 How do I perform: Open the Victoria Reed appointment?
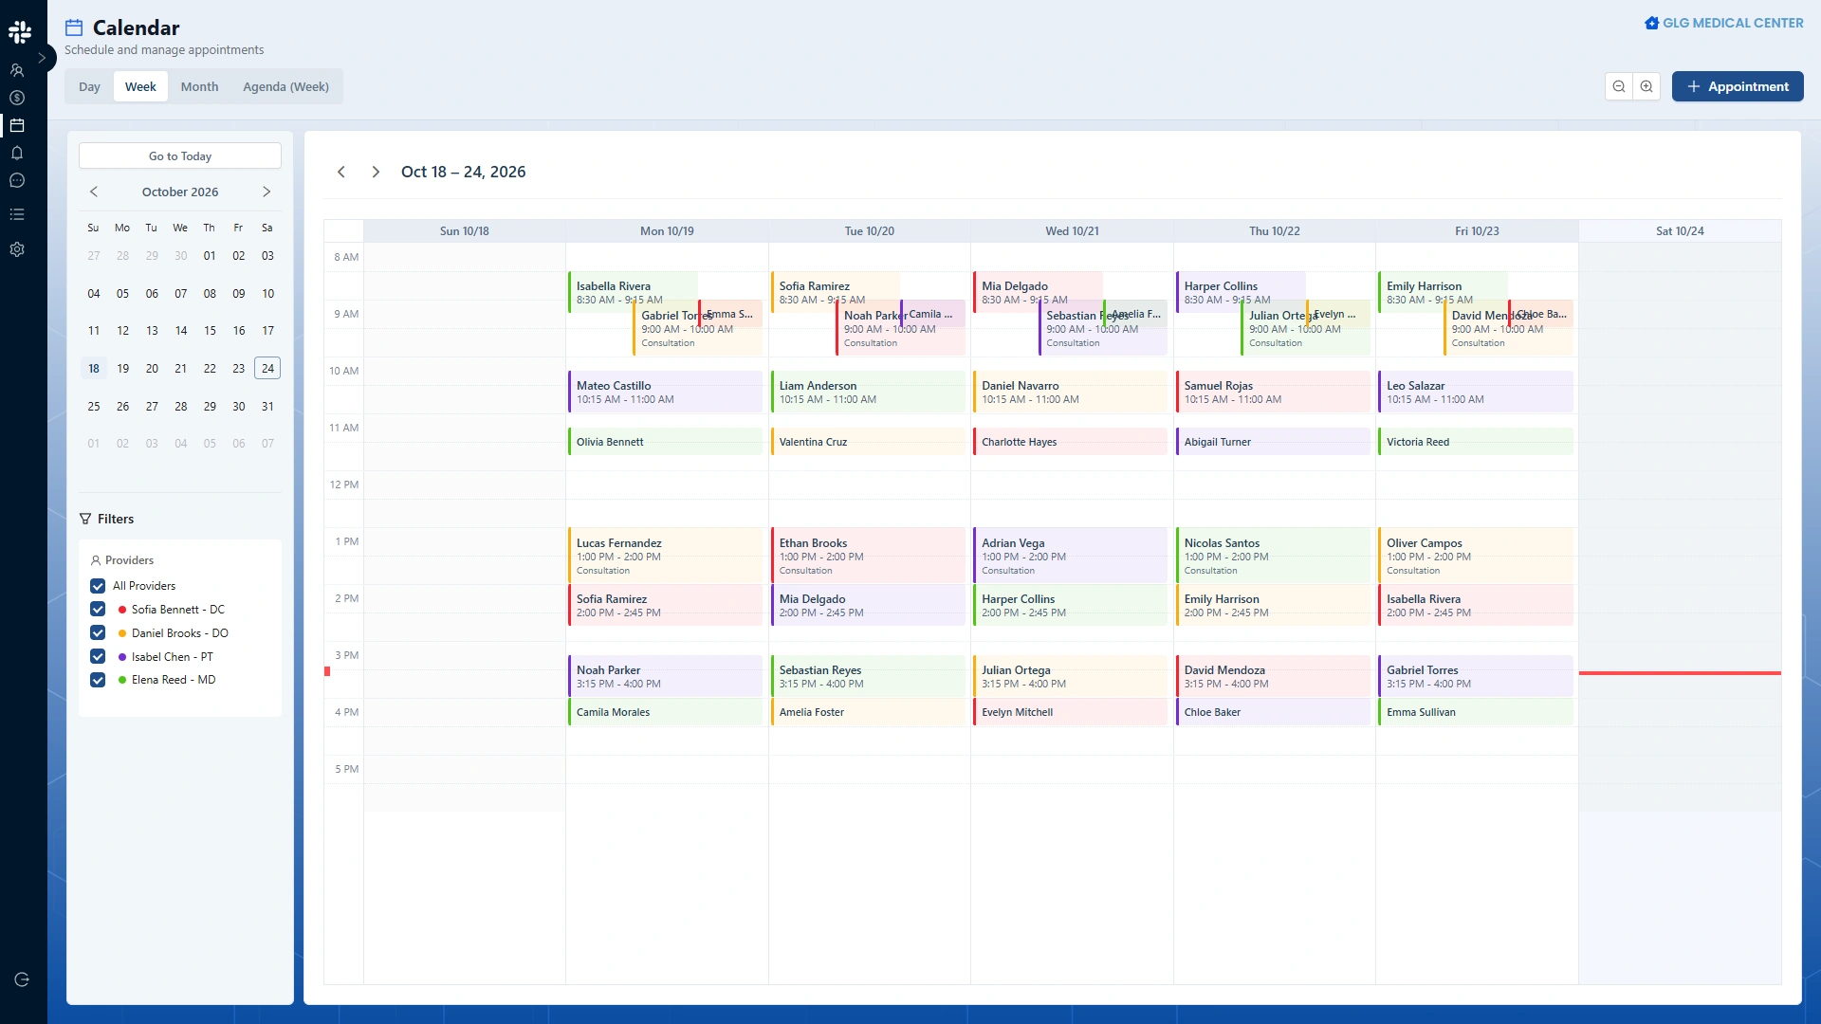pyautogui.click(x=1475, y=442)
